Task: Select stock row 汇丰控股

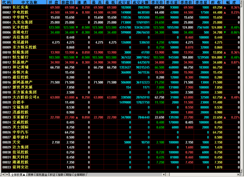Action: [x=121, y=28]
